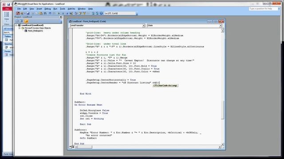Click the 'SubError:' label line
The image size is (284, 159).
(x=81, y=130)
